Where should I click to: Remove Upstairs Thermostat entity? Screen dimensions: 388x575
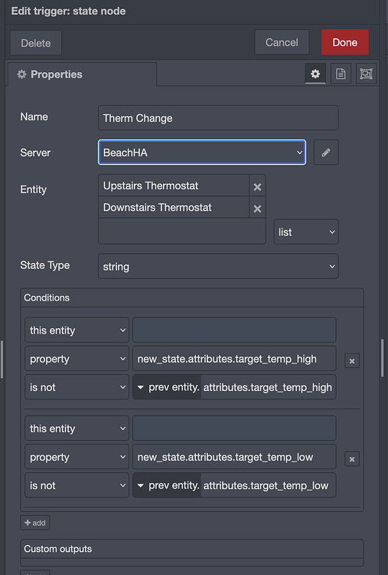257,186
